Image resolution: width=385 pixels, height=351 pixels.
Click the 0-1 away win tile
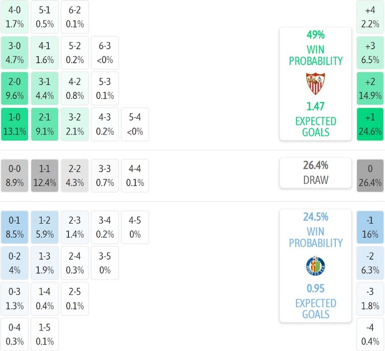(15, 227)
